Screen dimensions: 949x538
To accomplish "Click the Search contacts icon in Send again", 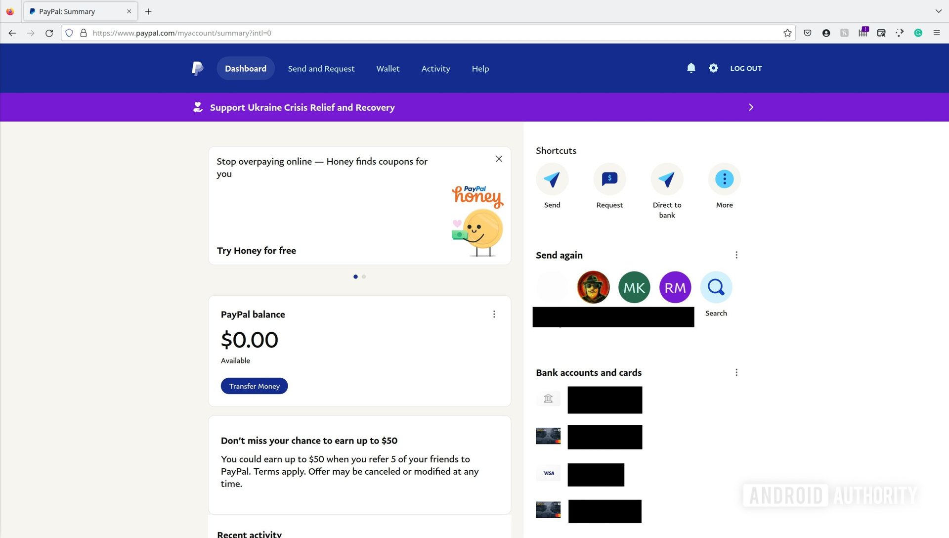I will pyautogui.click(x=716, y=287).
